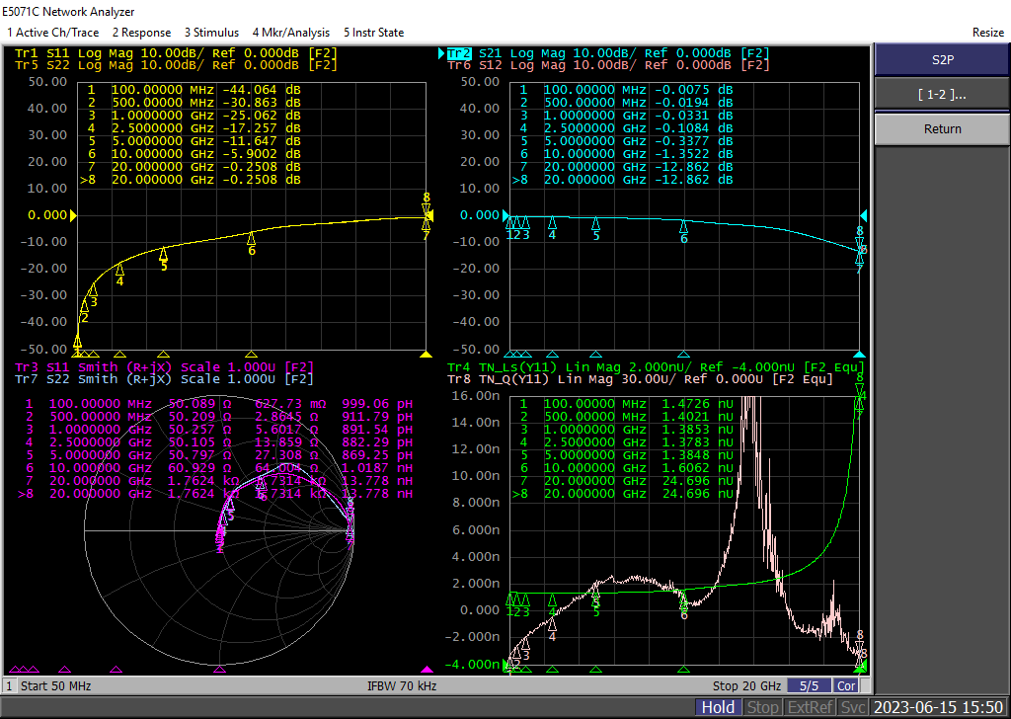The image size is (1011, 719).
Task: Open the Response menu
Action: (142, 33)
